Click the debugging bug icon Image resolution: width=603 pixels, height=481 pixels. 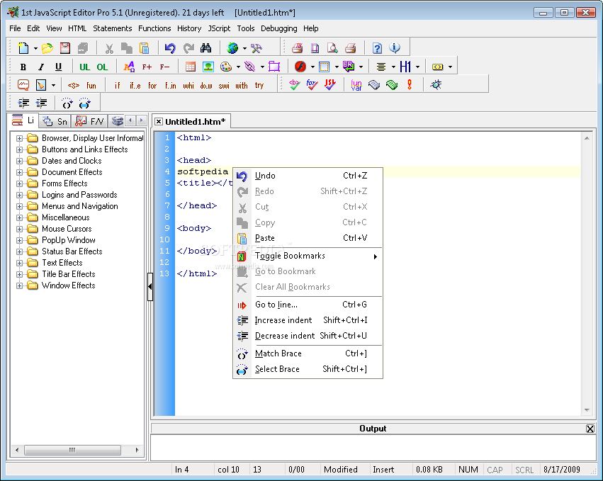436,85
